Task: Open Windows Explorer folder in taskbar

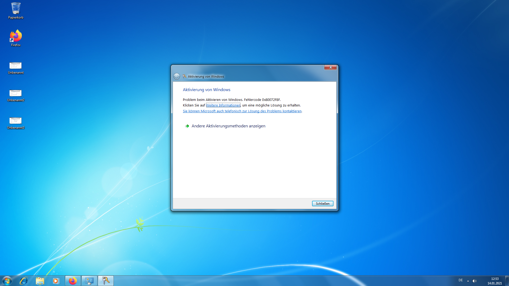Action: (x=40, y=281)
